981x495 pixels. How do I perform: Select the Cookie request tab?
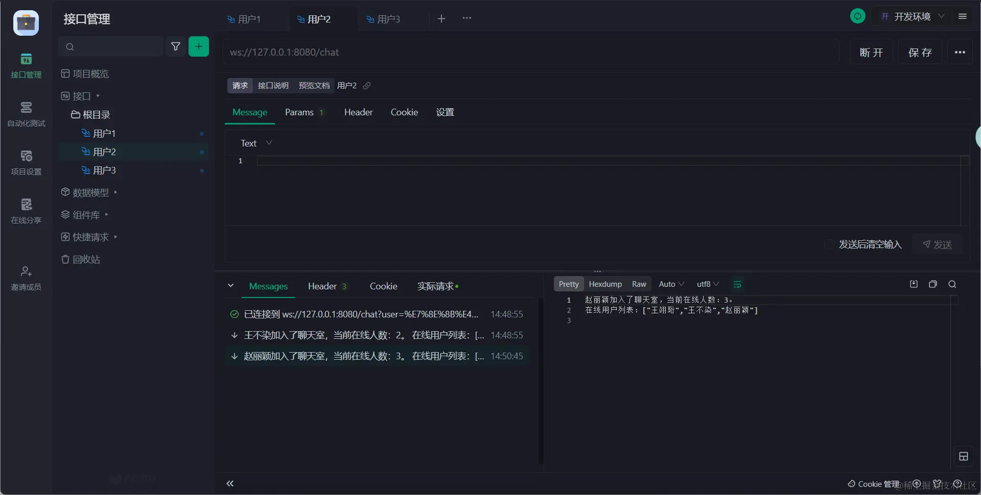coord(404,112)
